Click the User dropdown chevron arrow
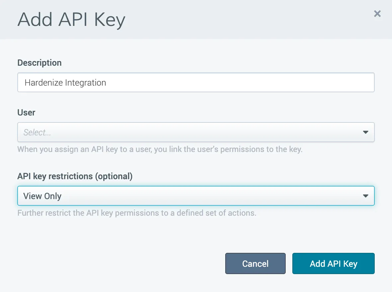Viewport: 392px width, 292px height. (x=365, y=132)
